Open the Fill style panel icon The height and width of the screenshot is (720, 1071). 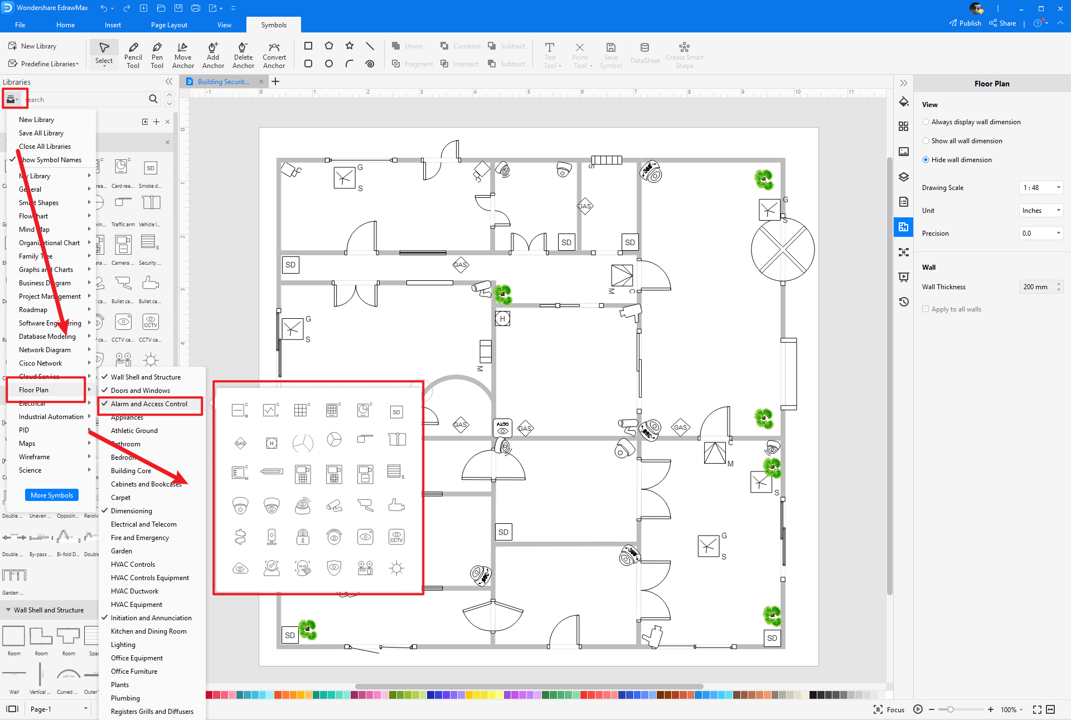click(903, 102)
